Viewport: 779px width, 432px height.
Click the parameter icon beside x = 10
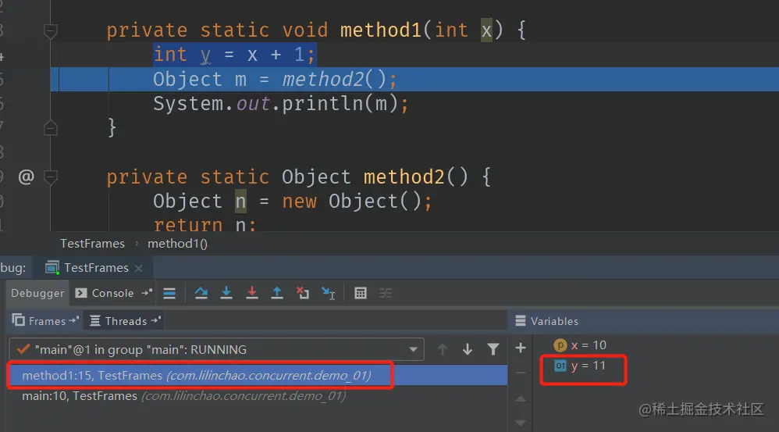(560, 345)
